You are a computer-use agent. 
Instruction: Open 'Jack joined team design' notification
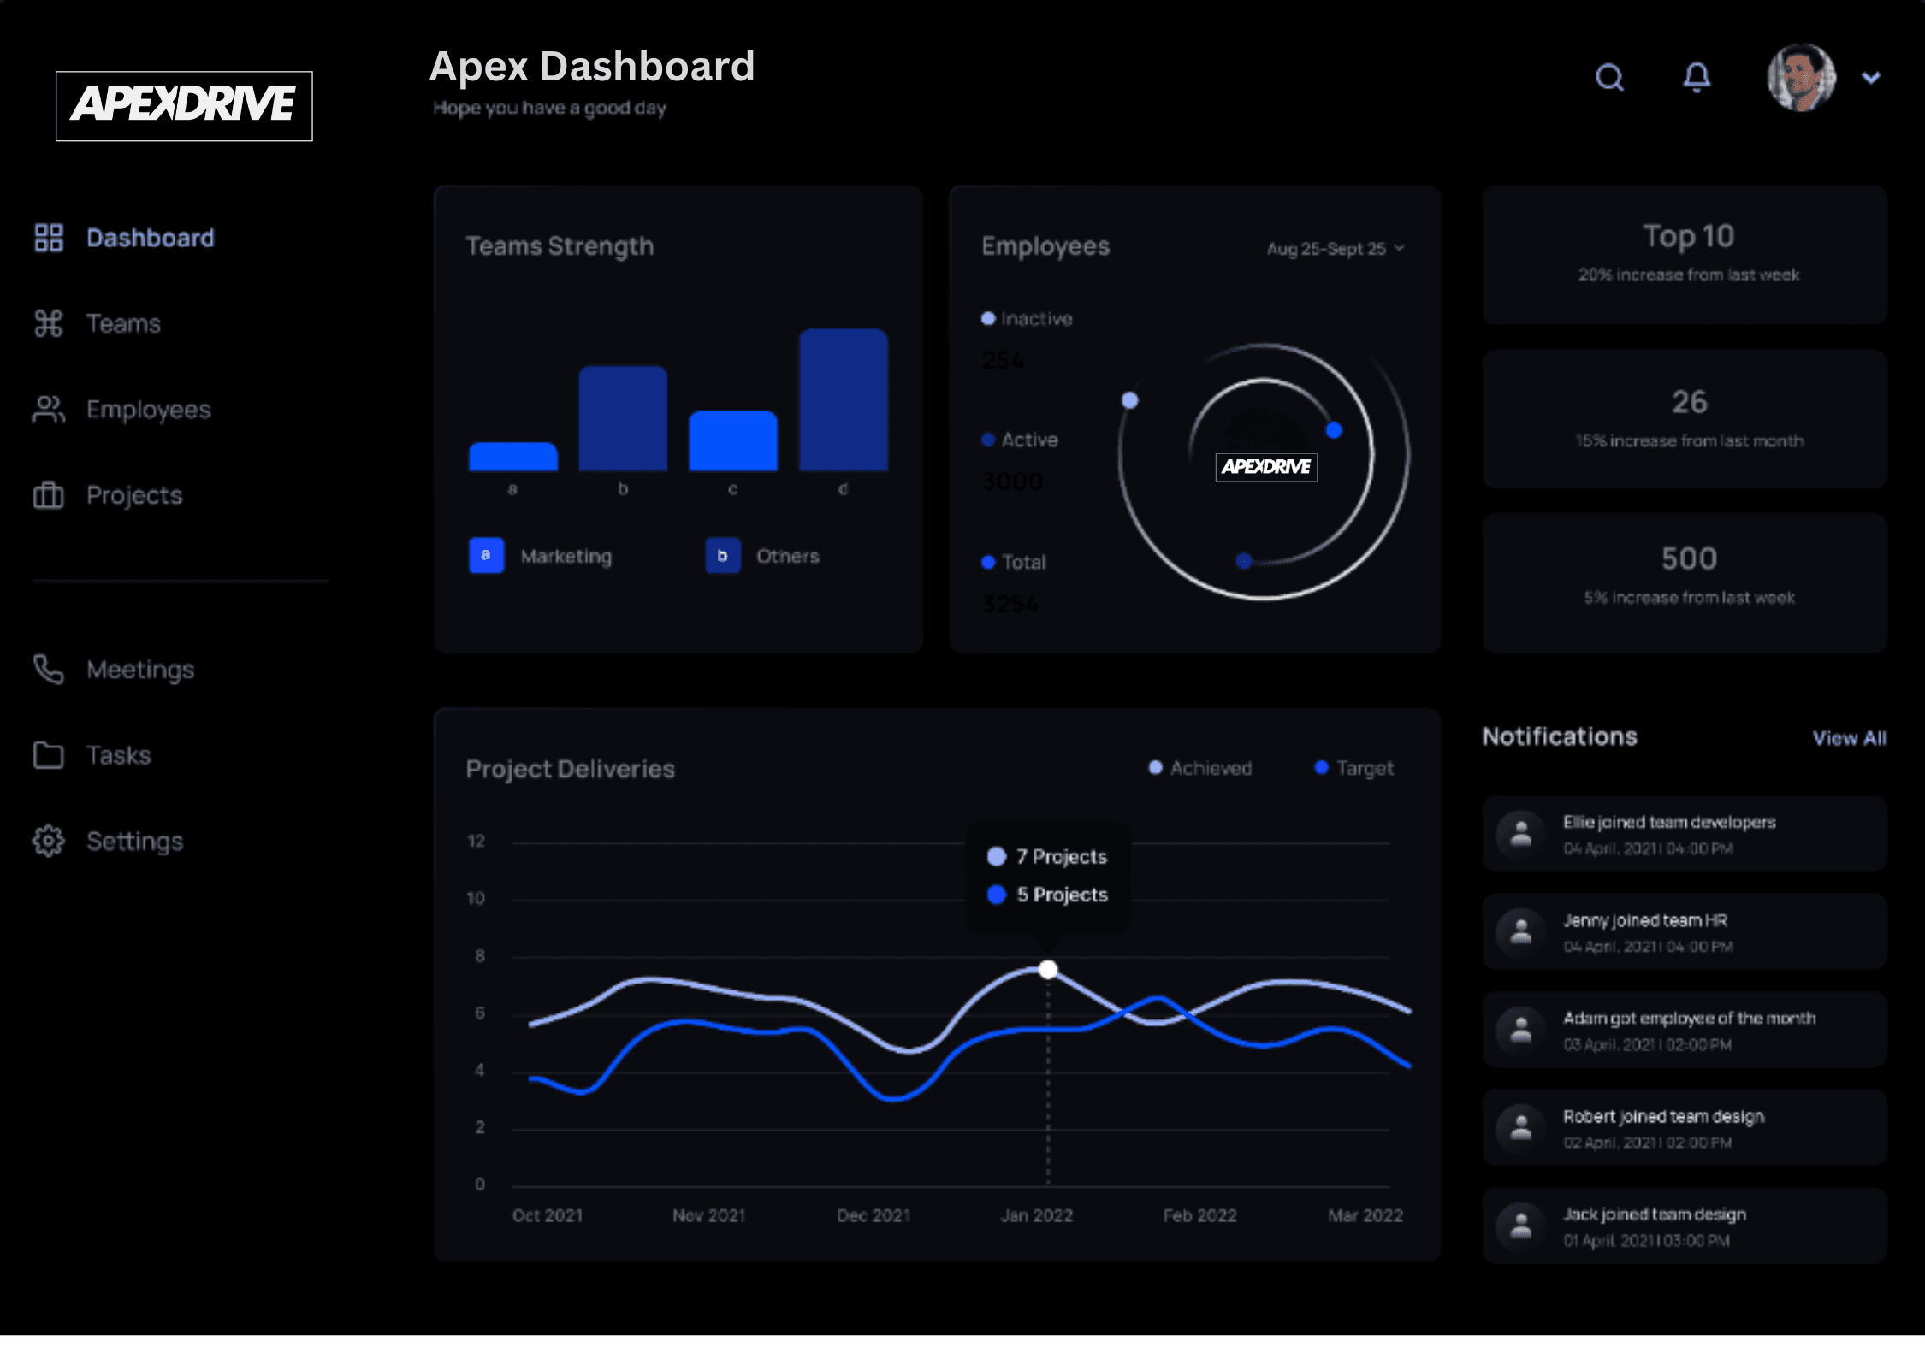click(x=1685, y=1226)
